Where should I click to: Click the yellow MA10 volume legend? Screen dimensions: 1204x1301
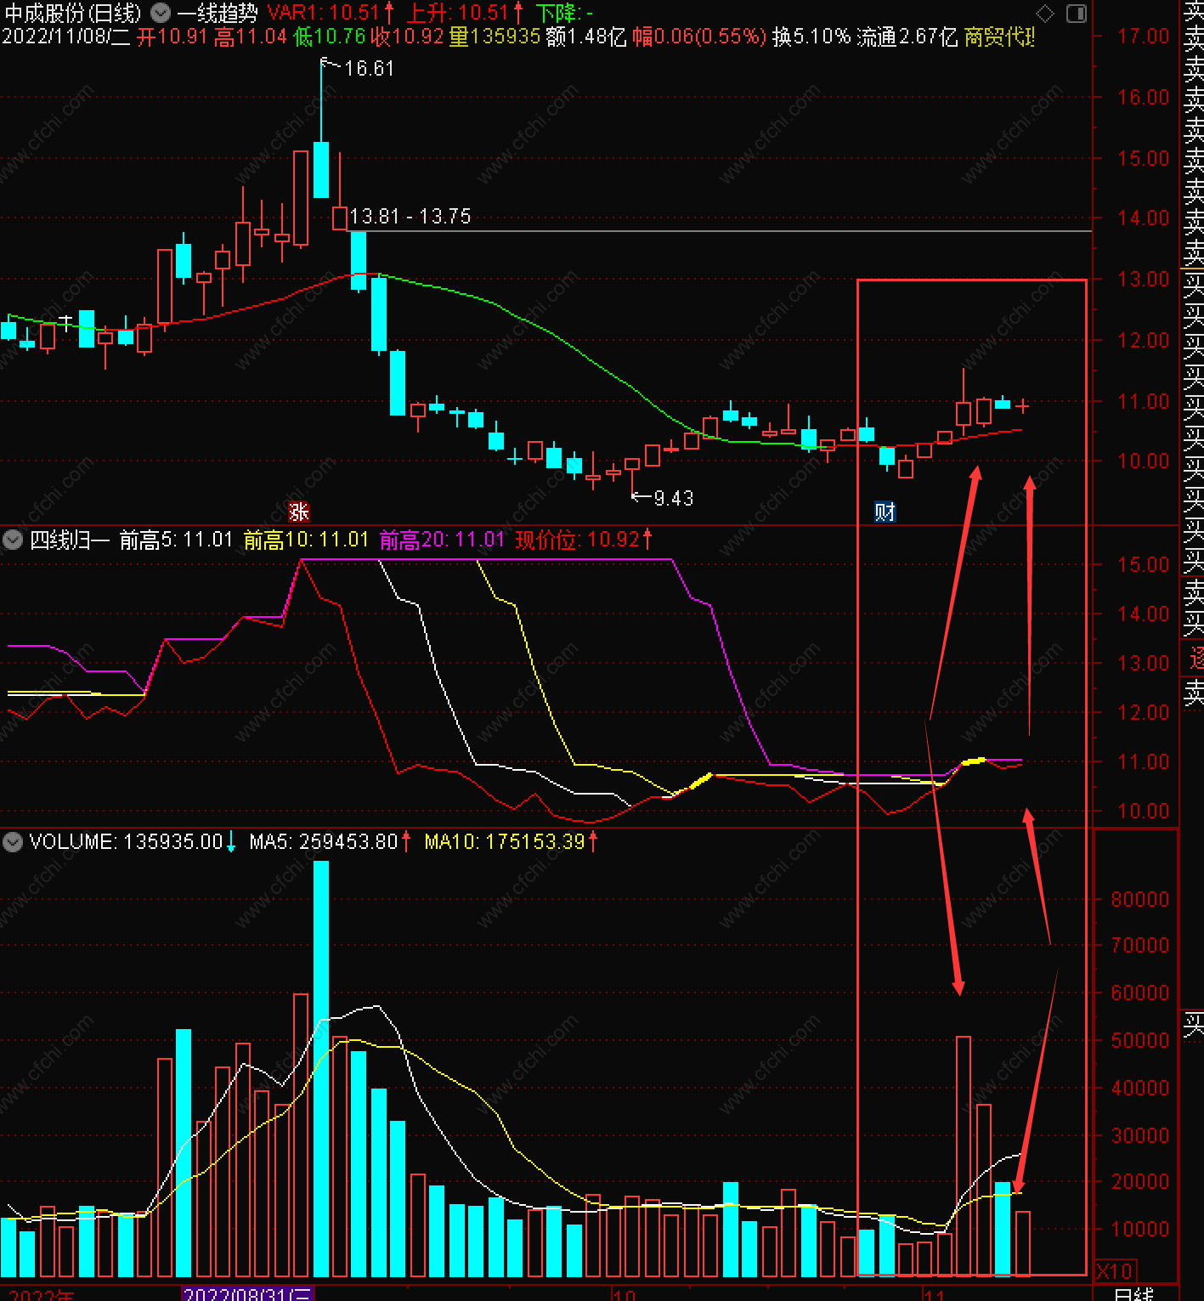(x=510, y=841)
